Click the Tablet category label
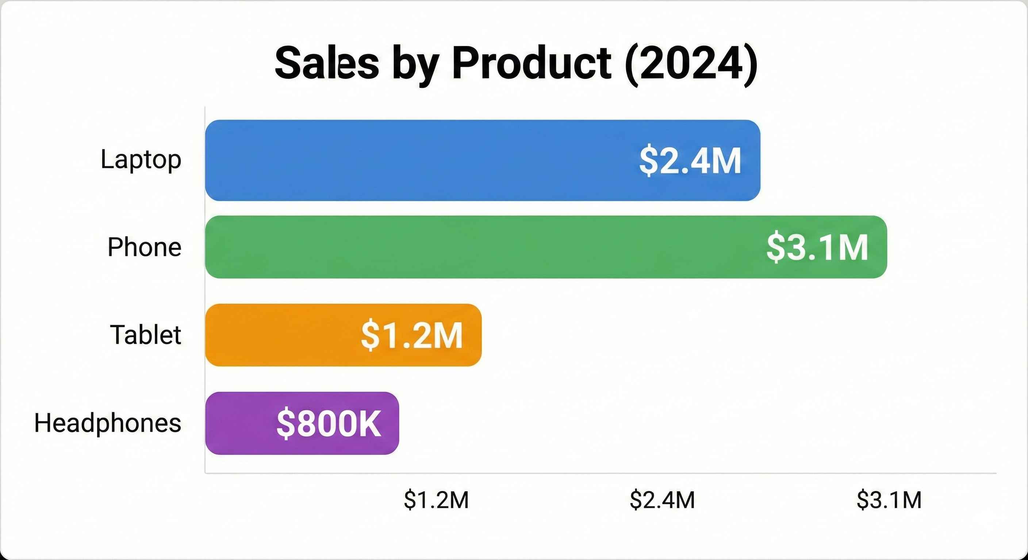 pyautogui.click(x=146, y=335)
